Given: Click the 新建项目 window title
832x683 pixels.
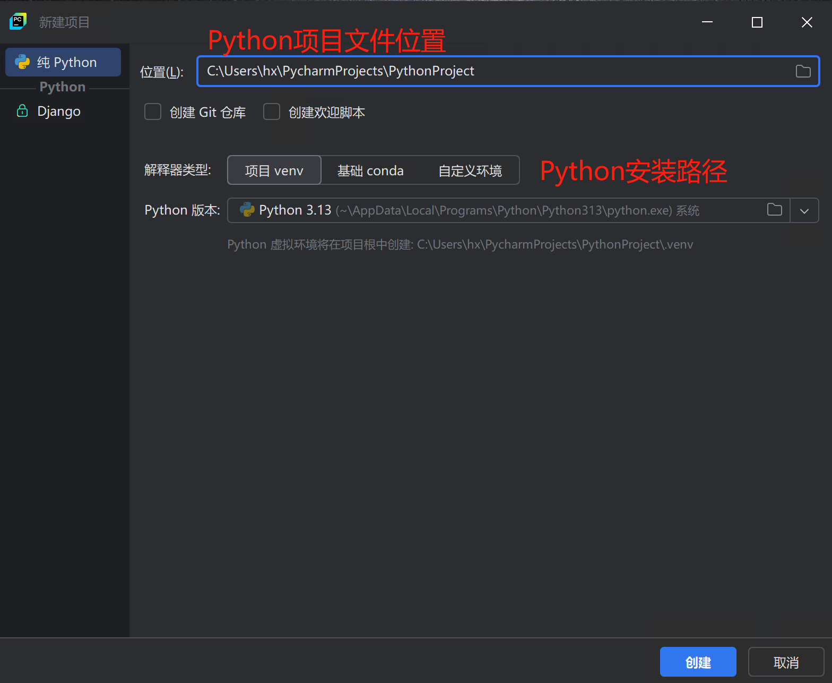Looking at the screenshot, I should tap(64, 22).
